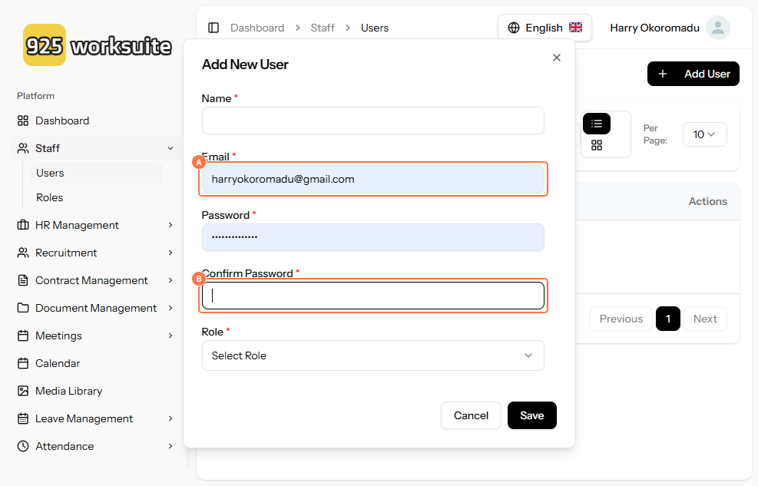758x486 pixels.
Task: Open the Per Page dropdown
Action: 704,134
